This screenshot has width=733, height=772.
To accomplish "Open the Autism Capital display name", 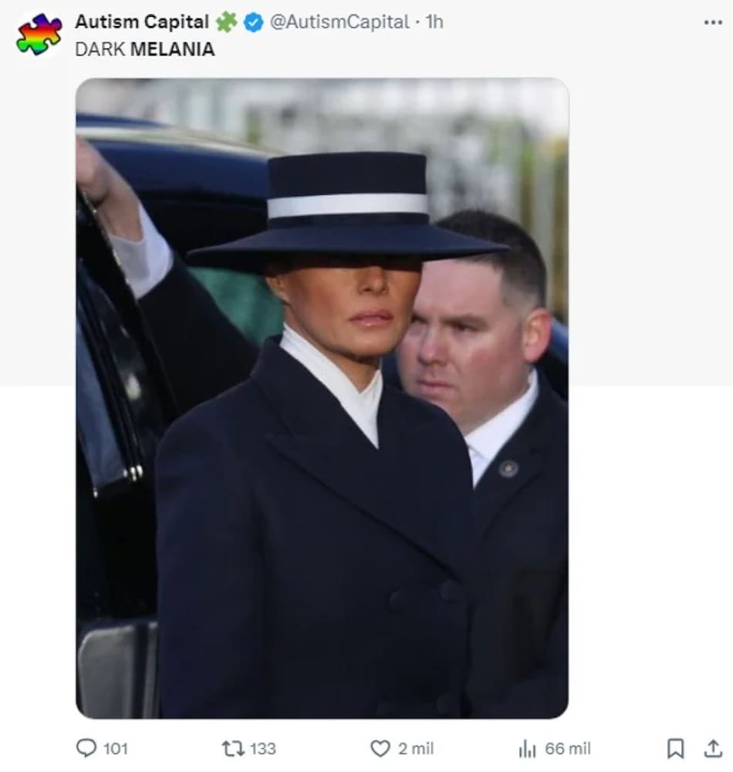I will tap(141, 22).
